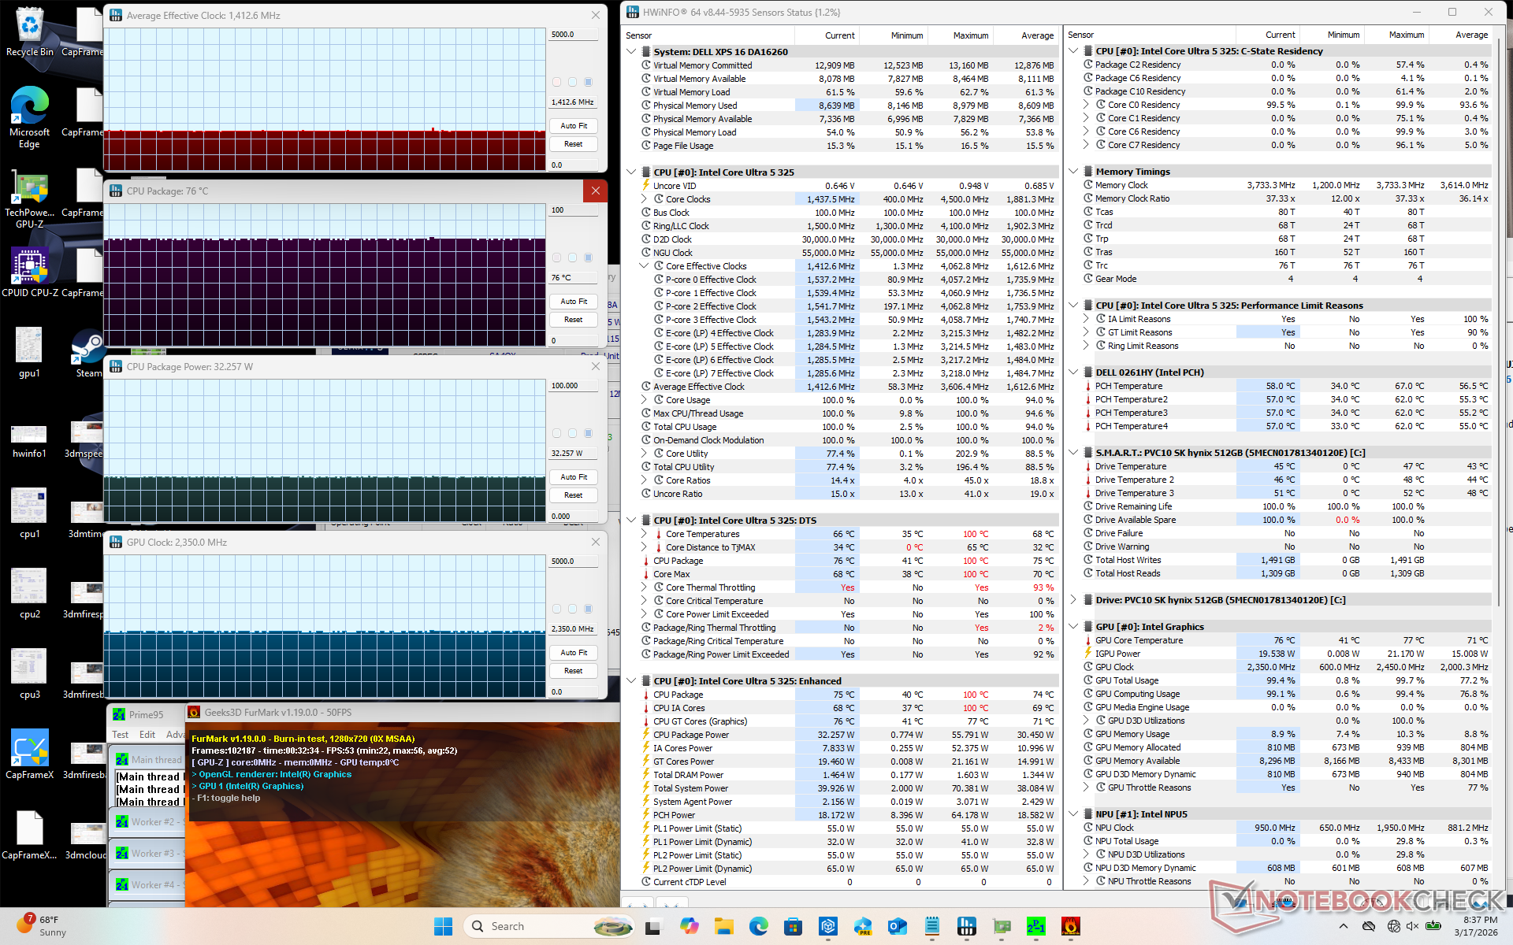Click Windows Start button on taskbar
This screenshot has height=945, width=1513.
(x=443, y=926)
